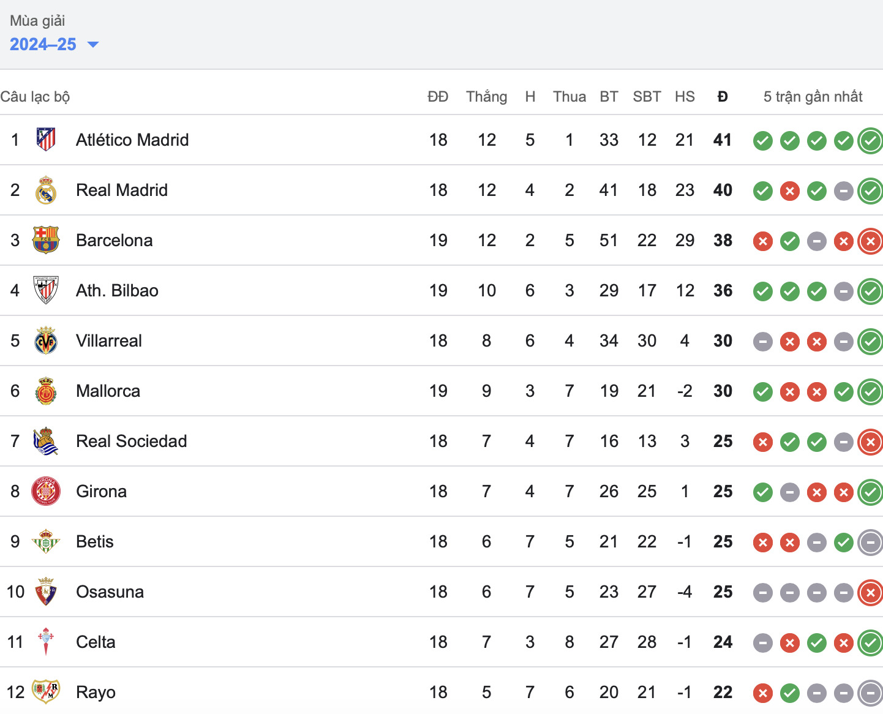The image size is (883, 714).
Task: Click Betis's most recent draw indicator
Action: [870, 543]
